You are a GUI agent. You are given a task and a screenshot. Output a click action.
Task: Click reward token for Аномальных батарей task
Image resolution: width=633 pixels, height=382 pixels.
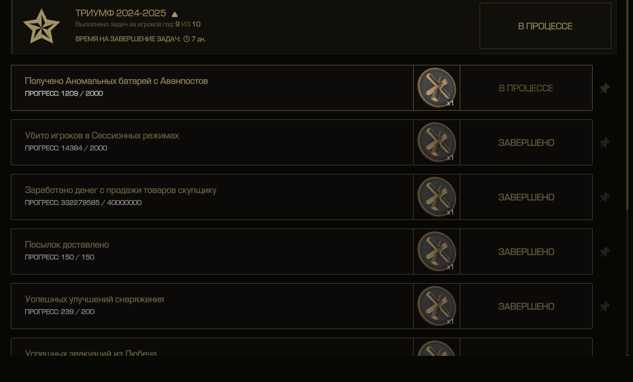(436, 88)
